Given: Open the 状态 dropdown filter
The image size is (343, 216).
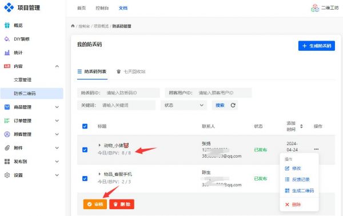Looking at the screenshot, I should click(x=184, y=105).
